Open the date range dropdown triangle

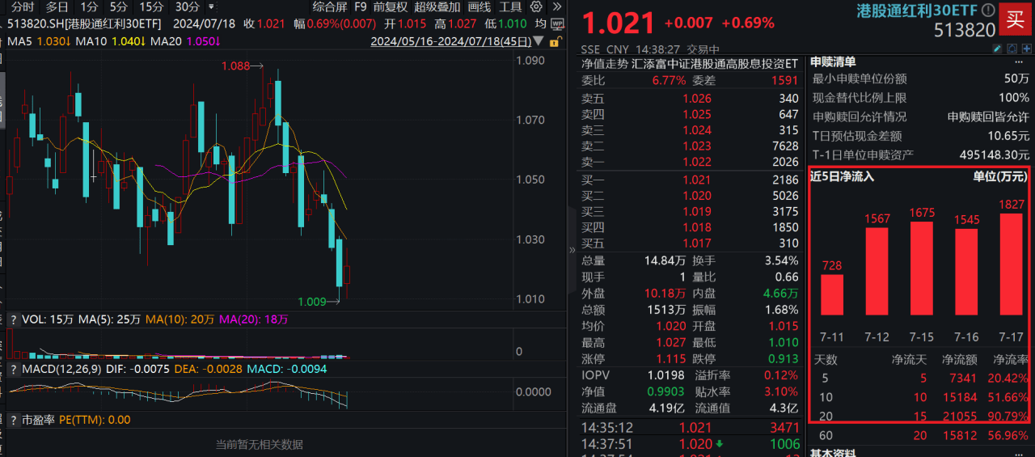pos(539,40)
